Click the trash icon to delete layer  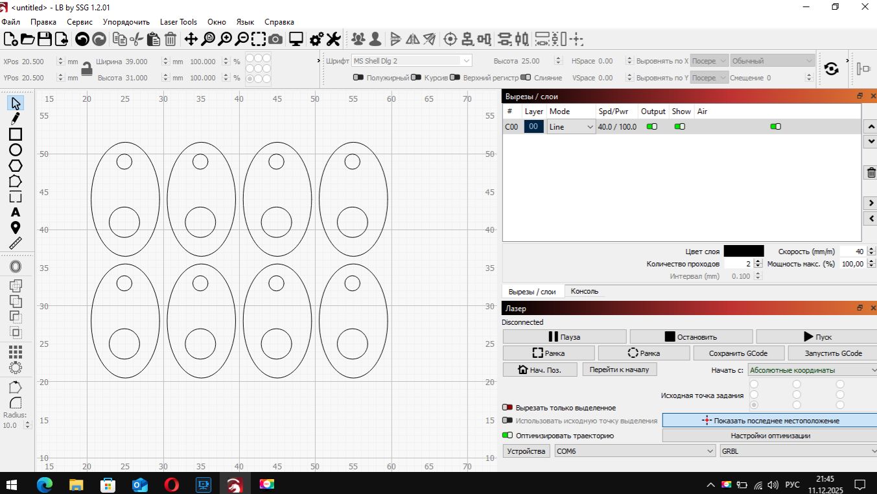[871, 172]
